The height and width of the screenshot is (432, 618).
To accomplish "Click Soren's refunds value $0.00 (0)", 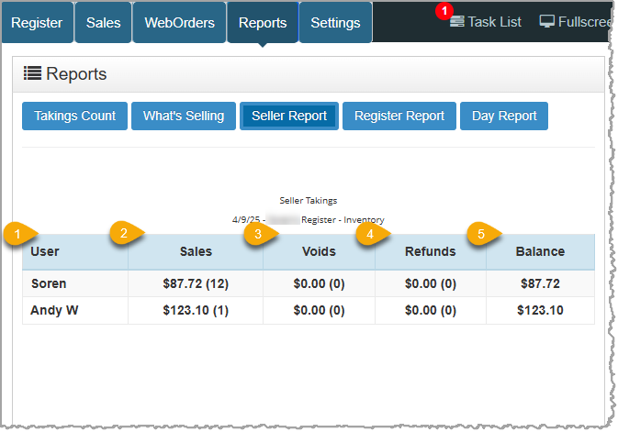I will (x=431, y=283).
